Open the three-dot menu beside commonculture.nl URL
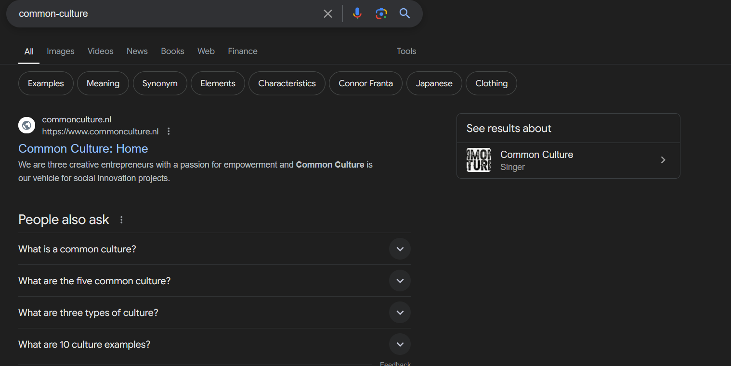Viewport: 731px width, 366px height. tap(169, 131)
